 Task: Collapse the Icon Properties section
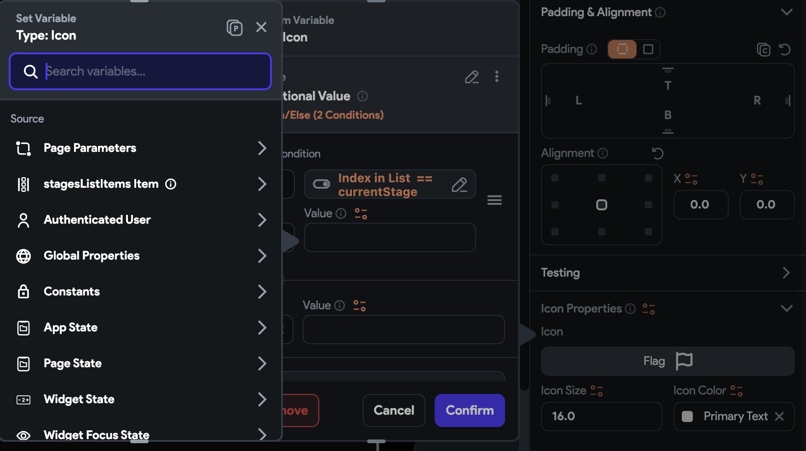click(x=787, y=308)
